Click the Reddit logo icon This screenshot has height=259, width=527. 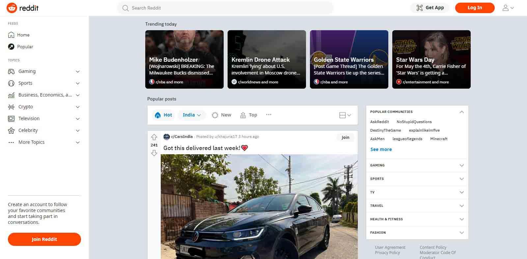12,8
